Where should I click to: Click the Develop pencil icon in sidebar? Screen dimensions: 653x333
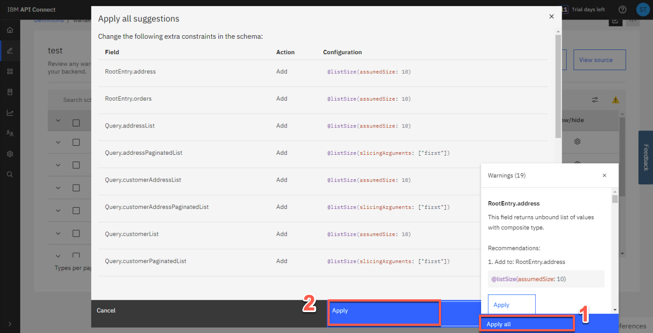(x=10, y=51)
